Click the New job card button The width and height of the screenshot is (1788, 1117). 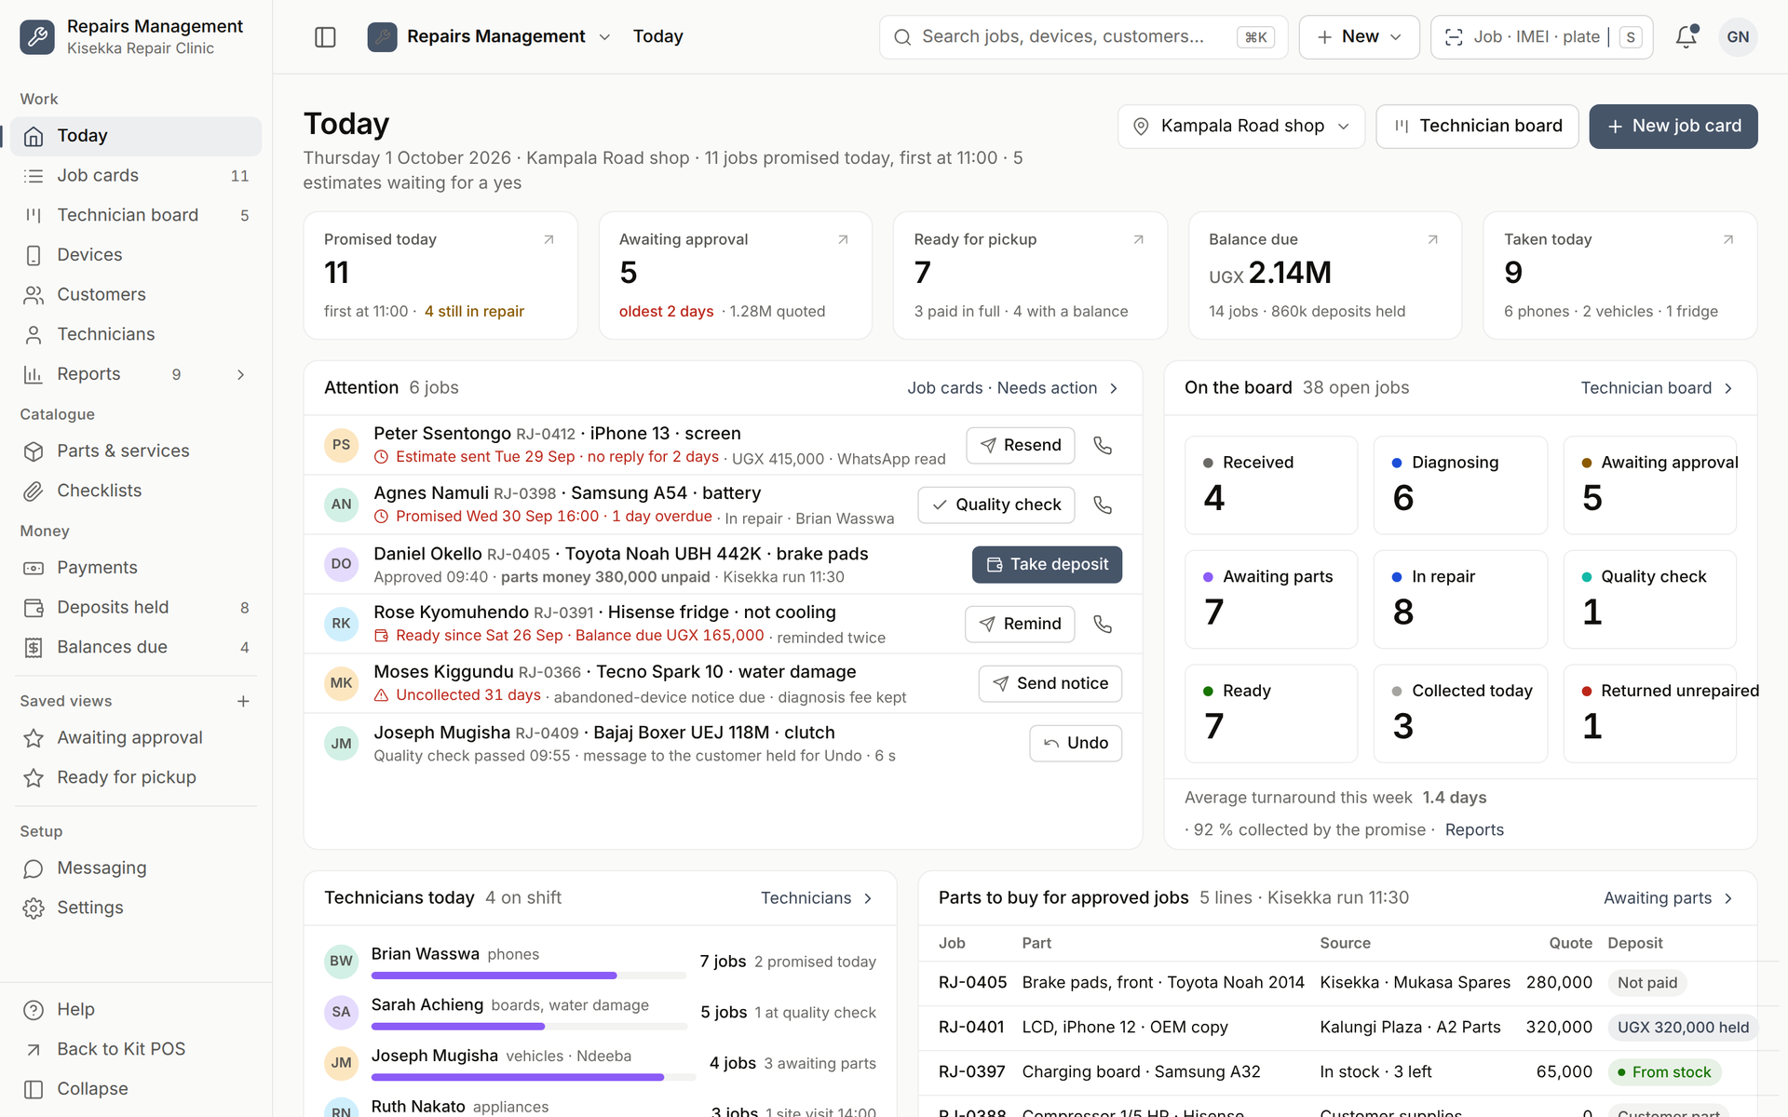[1673, 127]
